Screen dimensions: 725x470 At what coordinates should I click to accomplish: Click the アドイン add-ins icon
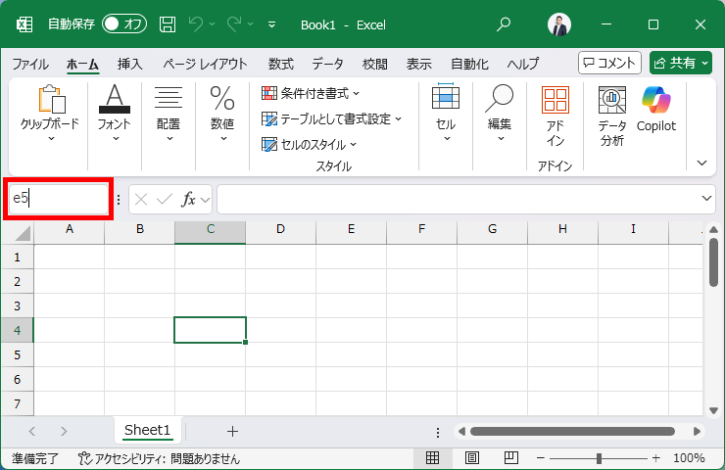pyautogui.click(x=555, y=116)
